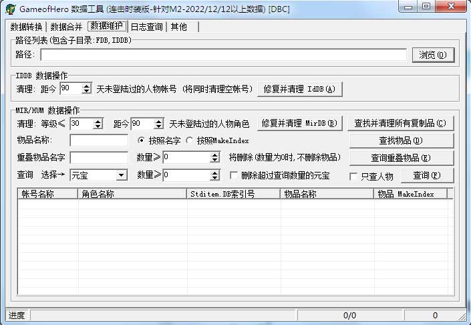The height and width of the screenshot is (325, 471).
Task: Click the 物品名称 column header
Action: click(x=326, y=194)
